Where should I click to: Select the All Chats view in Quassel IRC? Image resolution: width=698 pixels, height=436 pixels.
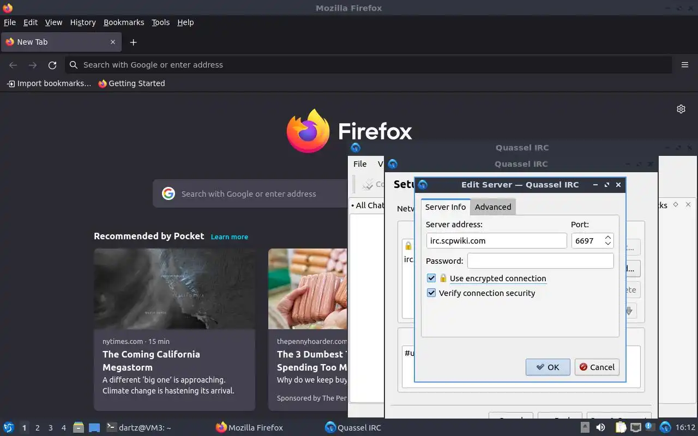pos(368,205)
